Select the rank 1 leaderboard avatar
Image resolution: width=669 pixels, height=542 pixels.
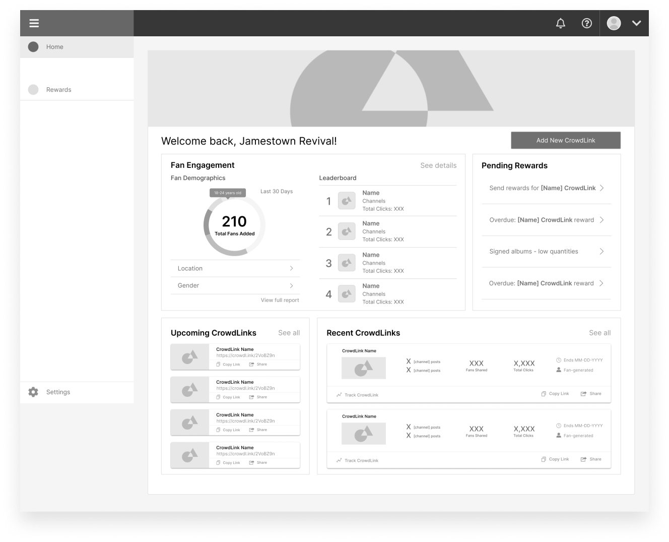(x=347, y=201)
